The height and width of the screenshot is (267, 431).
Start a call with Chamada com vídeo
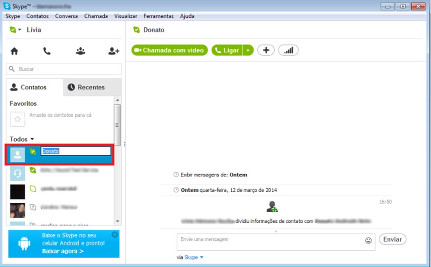click(169, 50)
